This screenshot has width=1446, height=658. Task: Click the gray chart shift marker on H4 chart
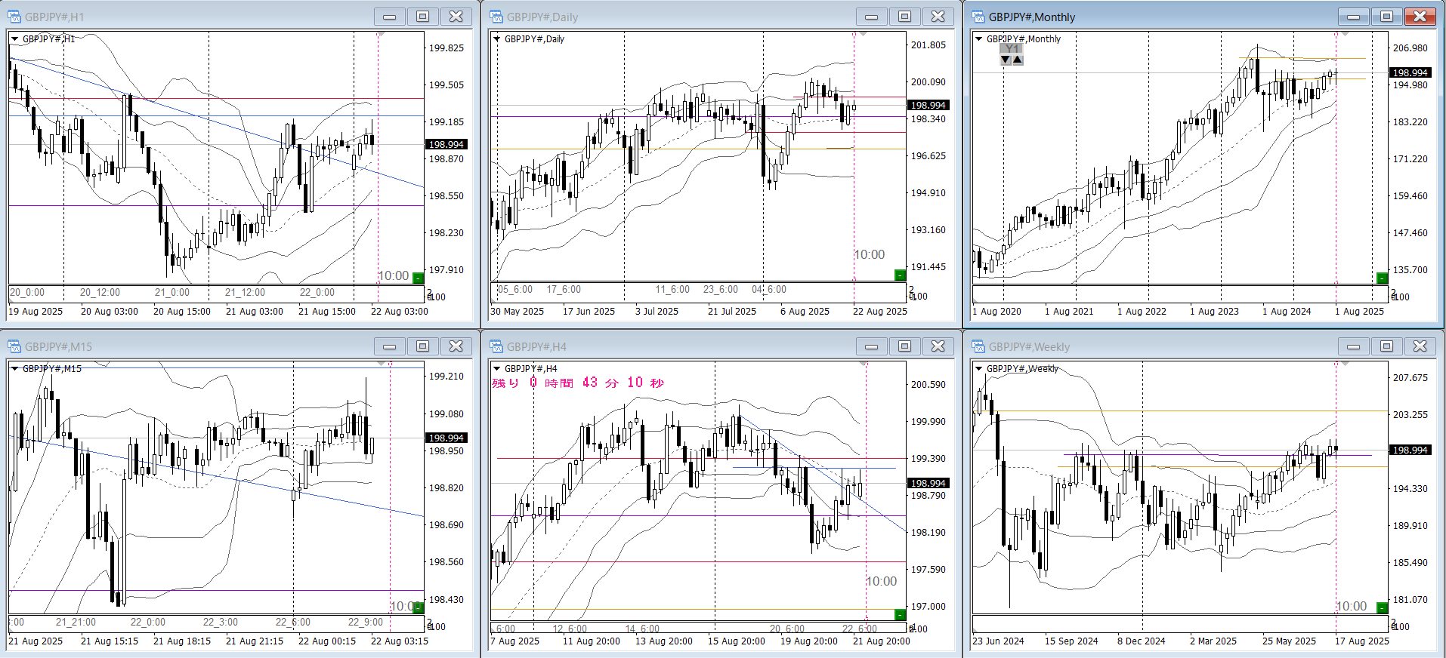click(864, 364)
